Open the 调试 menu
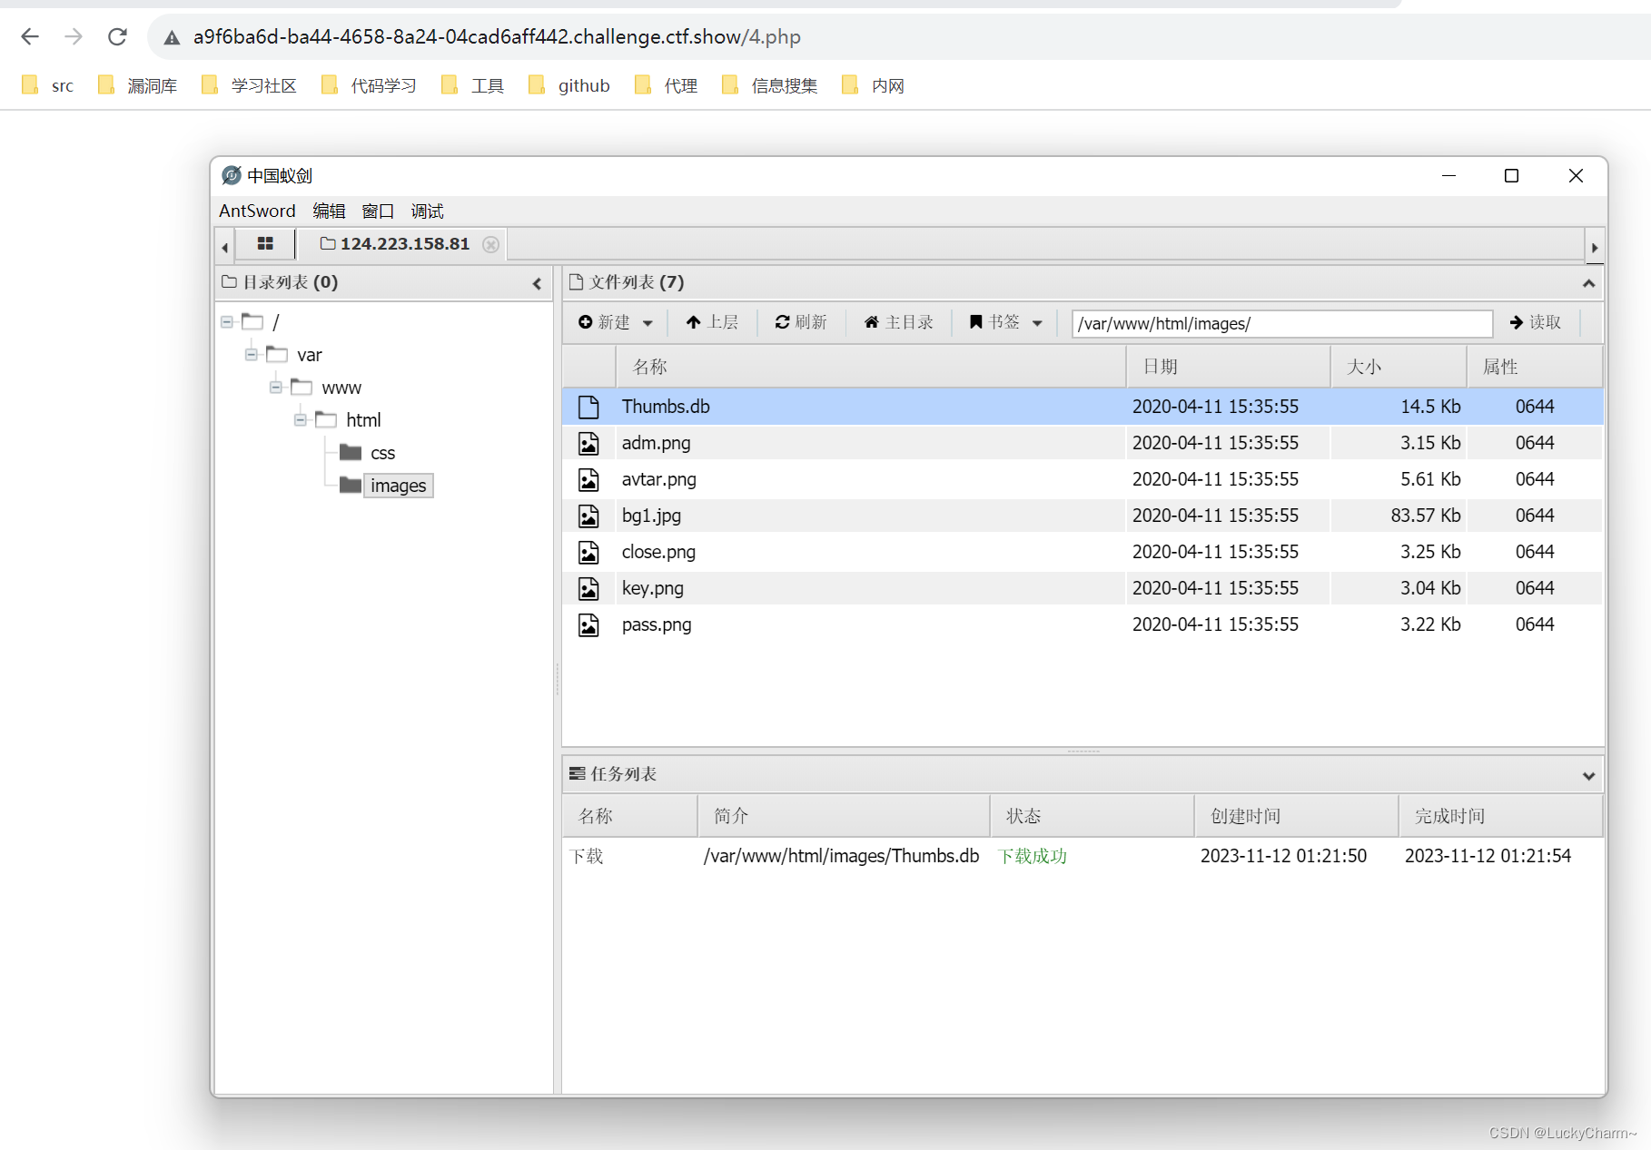 tap(427, 211)
